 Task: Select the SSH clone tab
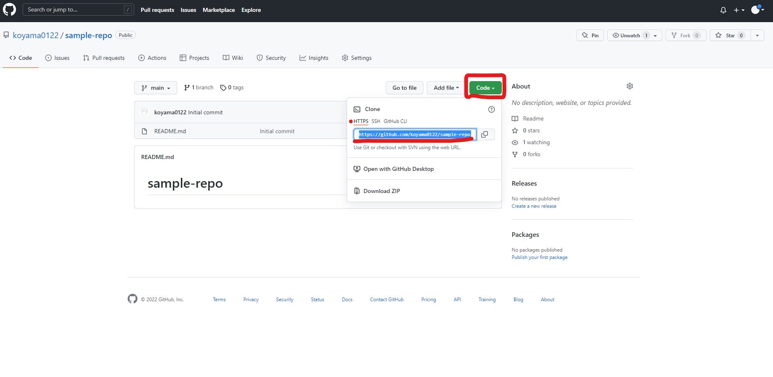[x=376, y=121]
